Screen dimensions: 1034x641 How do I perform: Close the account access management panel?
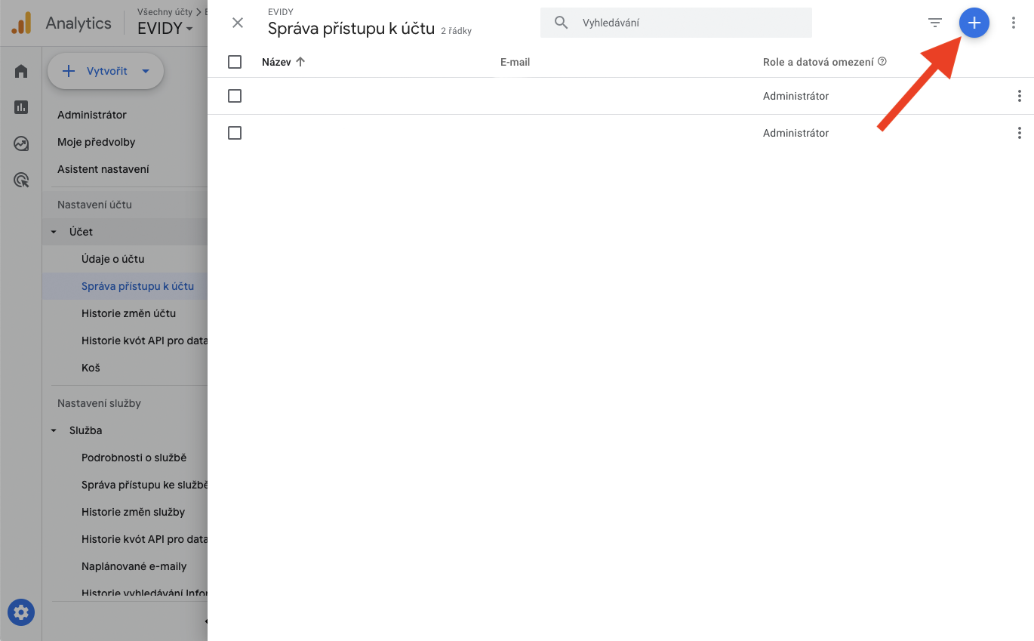(238, 23)
